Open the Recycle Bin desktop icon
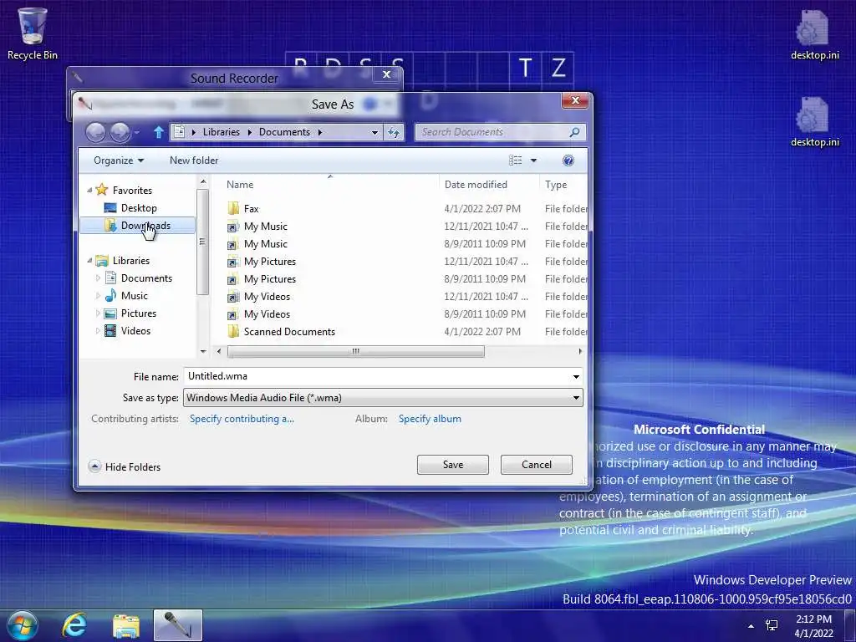The width and height of the screenshot is (856, 642). (33, 33)
